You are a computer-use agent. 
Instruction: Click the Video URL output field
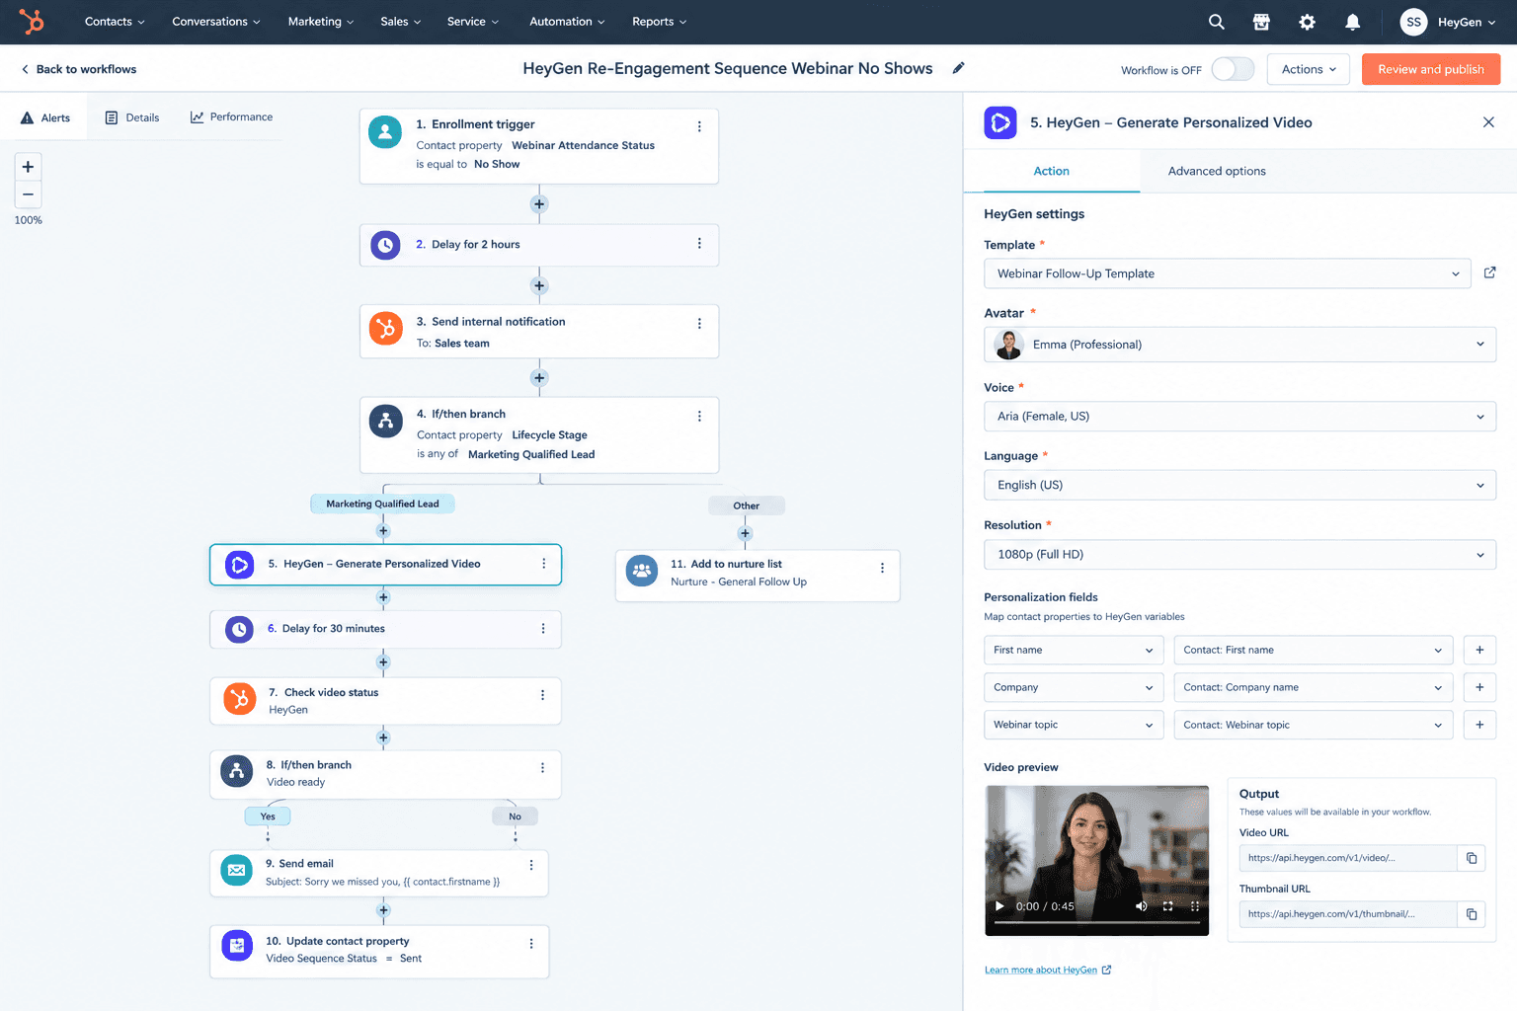click(1348, 858)
